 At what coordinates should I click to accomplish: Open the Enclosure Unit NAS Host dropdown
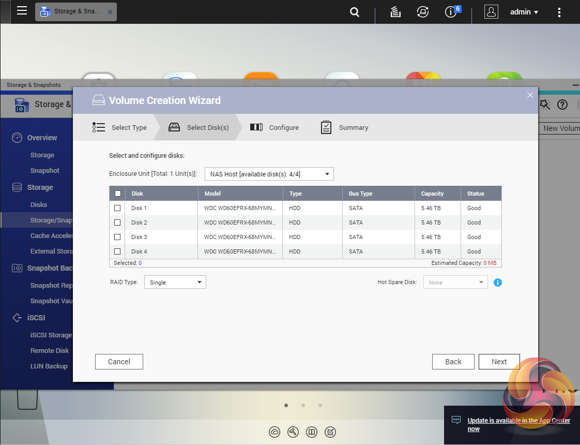click(x=269, y=174)
